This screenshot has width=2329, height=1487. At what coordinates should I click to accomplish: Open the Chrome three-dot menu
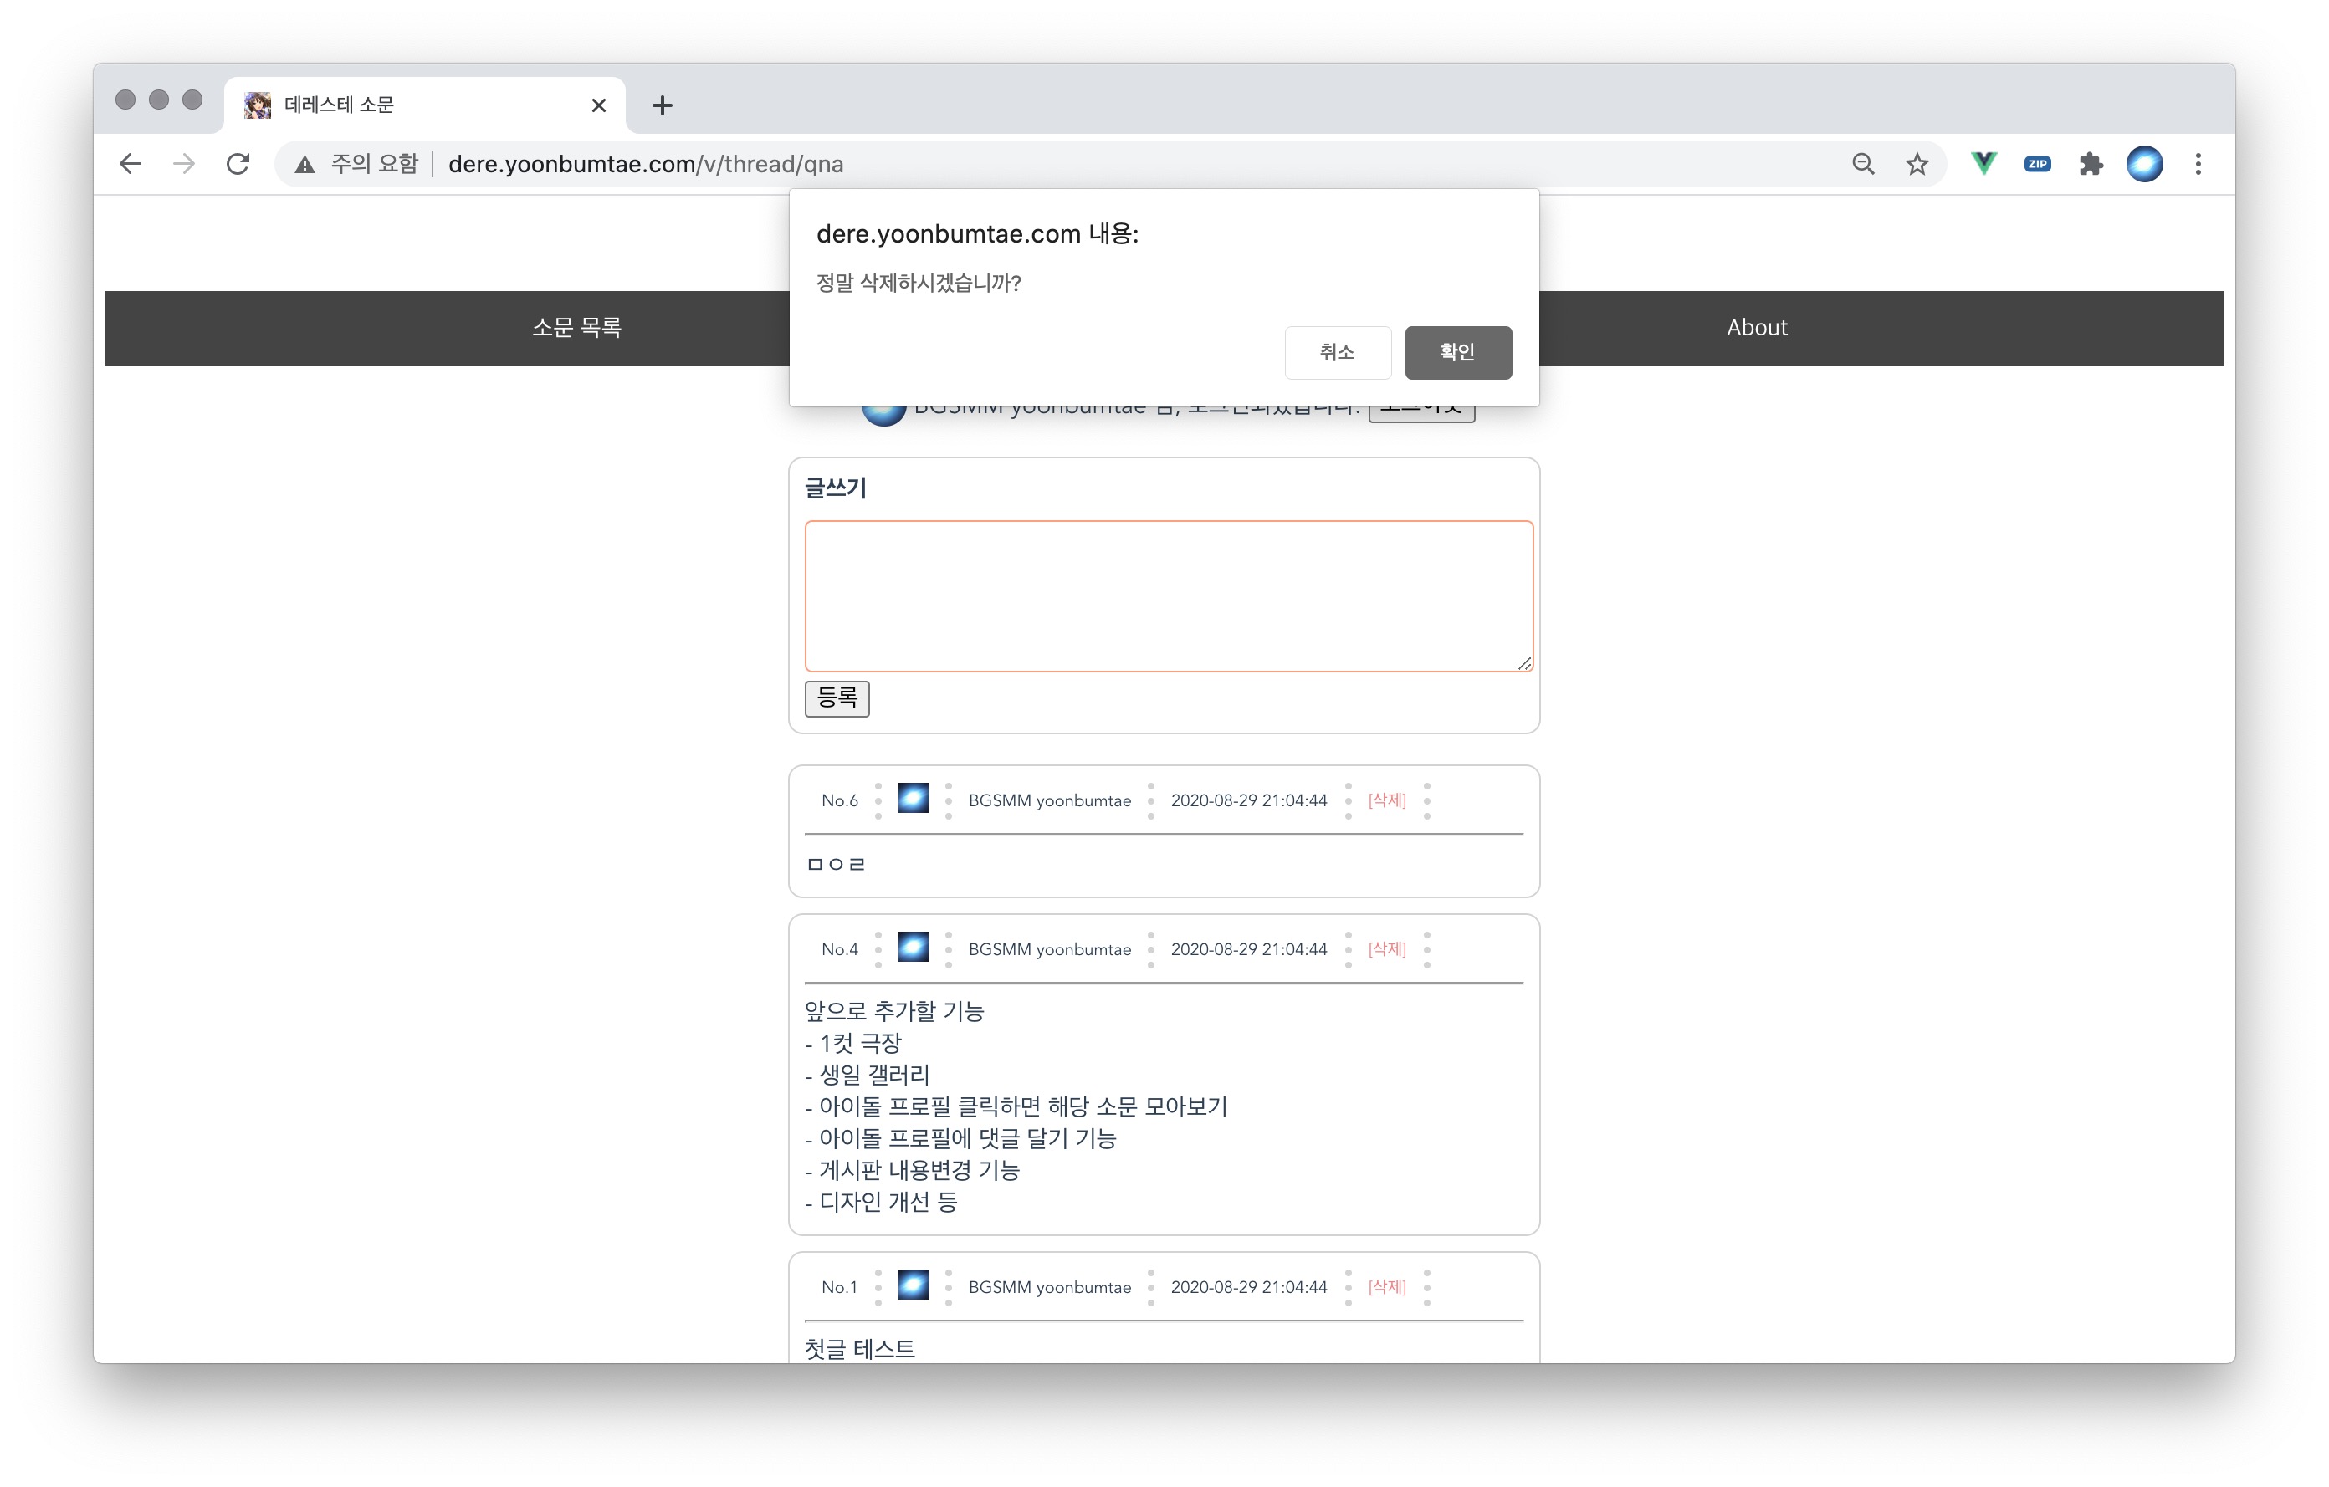2198,163
